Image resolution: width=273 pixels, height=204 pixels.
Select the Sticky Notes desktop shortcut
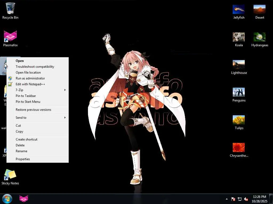point(10,177)
